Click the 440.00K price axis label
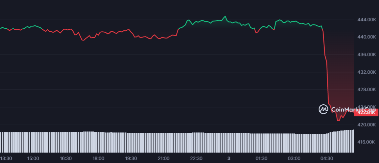Viewport: 379px width, 163px height. [367, 37]
